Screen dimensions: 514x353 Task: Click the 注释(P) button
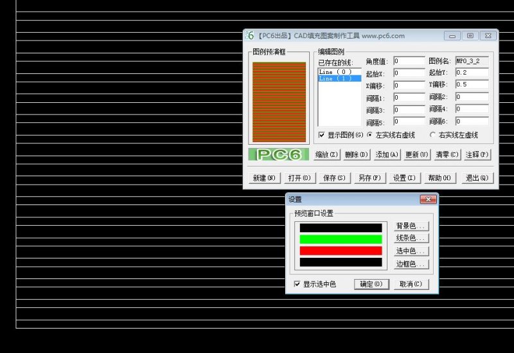click(x=477, y=154)
